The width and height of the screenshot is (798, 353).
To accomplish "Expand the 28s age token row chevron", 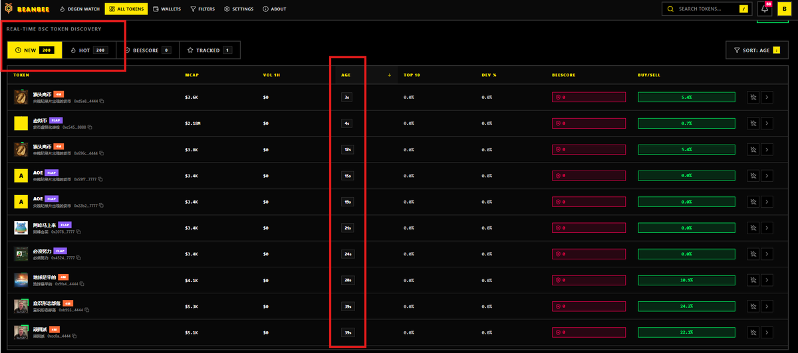I will pos(767,280).
